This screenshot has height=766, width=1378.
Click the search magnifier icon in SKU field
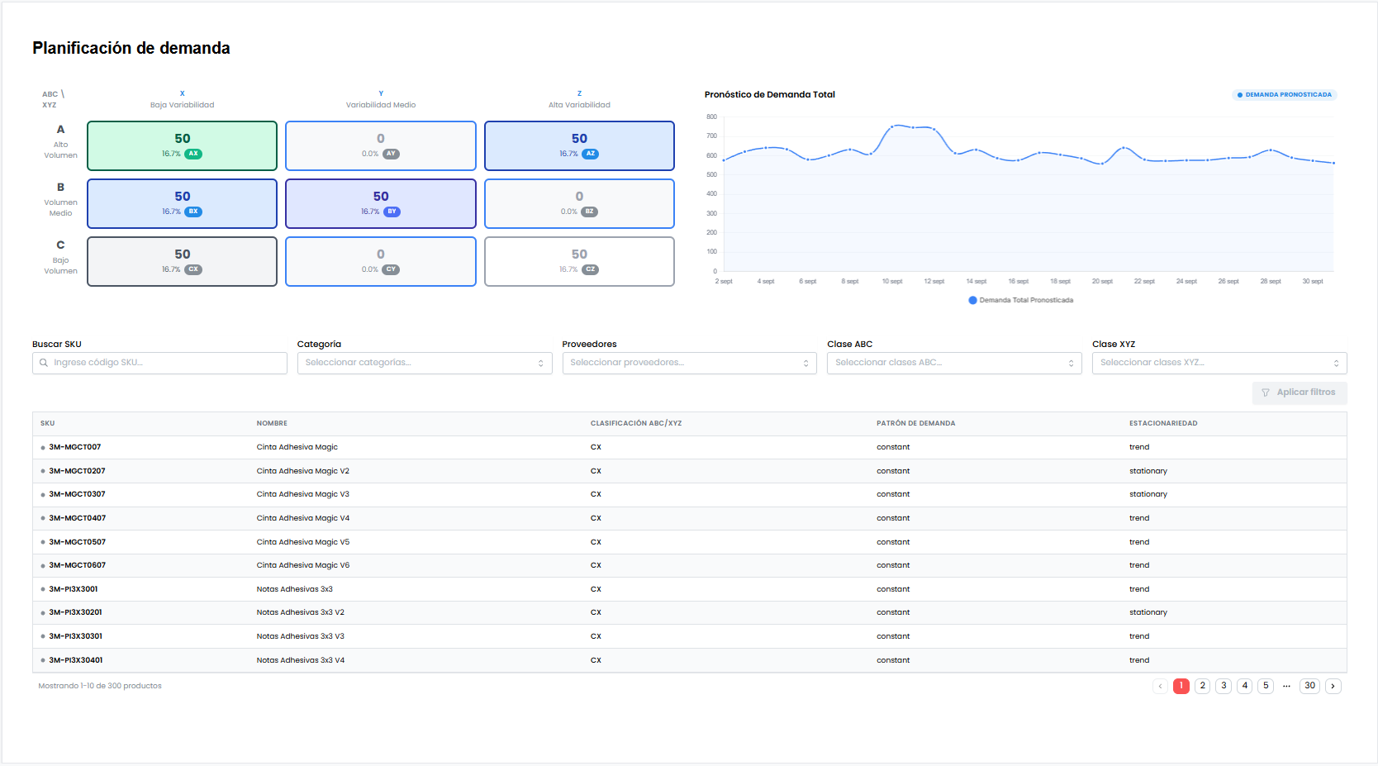click(x=44, y=363)
